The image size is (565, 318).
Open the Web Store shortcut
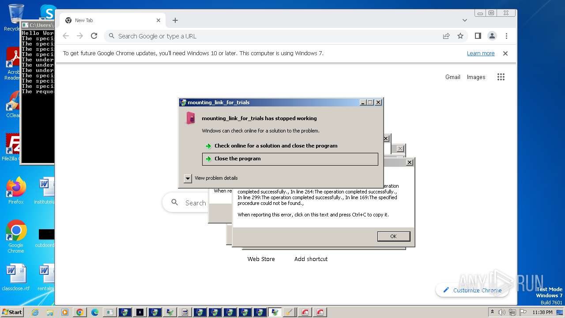[261, 259]
